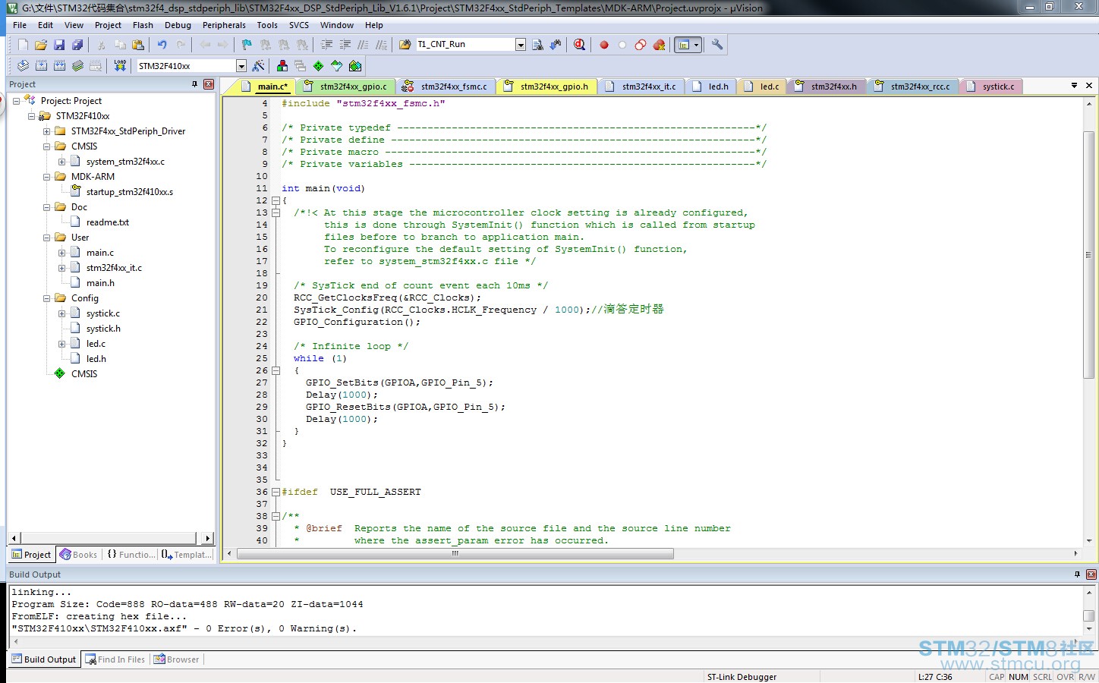
Task: Open the STM32F410xx target dropdown
Action: [x=241, y=66]
